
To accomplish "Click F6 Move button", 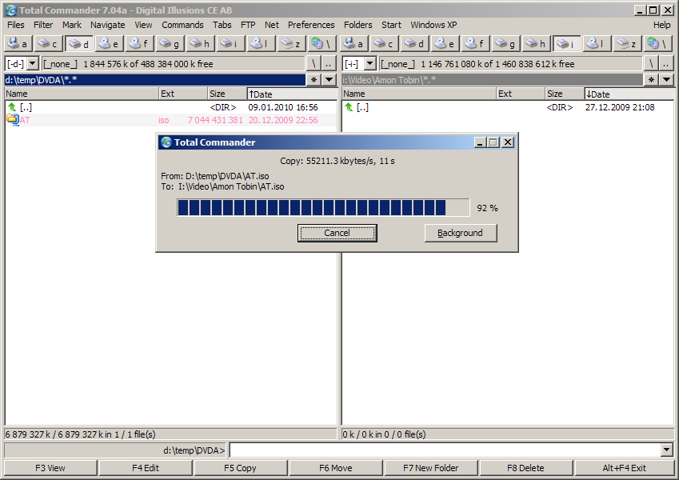I will (336, 468).
